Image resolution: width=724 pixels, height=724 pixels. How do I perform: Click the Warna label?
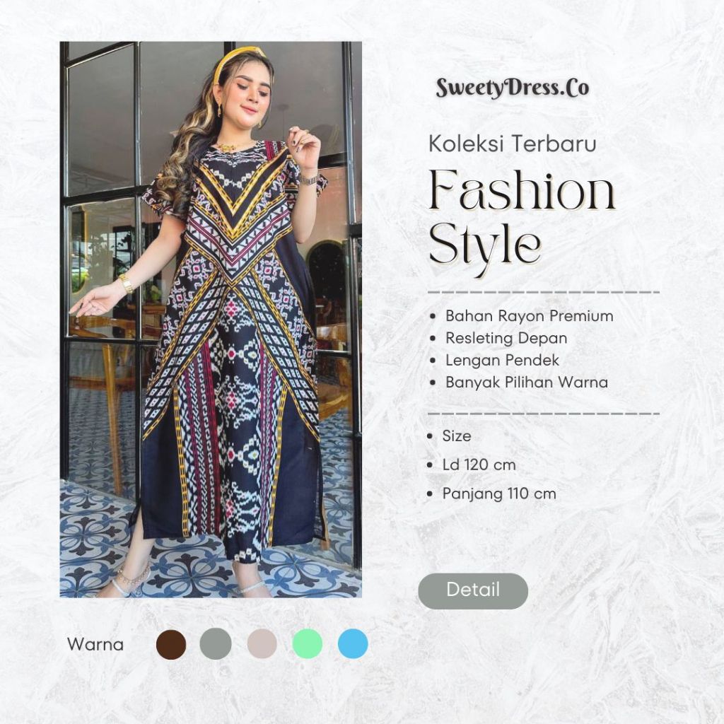click(x=95, y=644)
